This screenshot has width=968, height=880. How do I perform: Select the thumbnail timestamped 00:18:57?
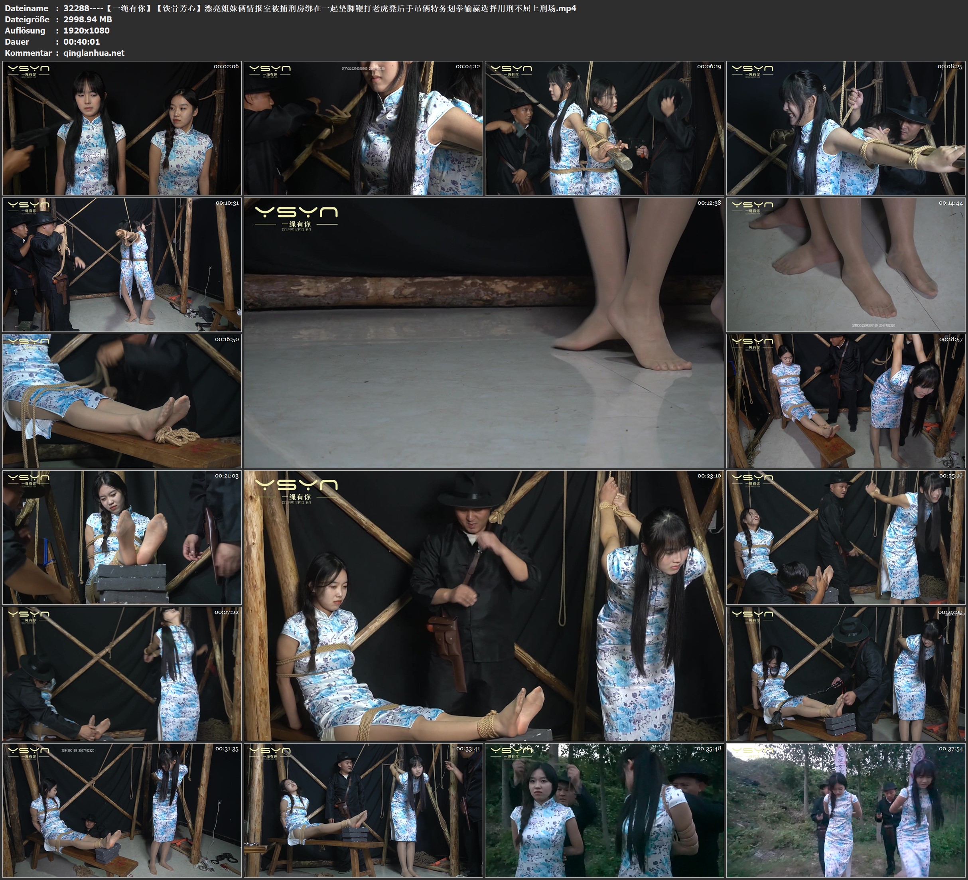click(x=846, y=401)
